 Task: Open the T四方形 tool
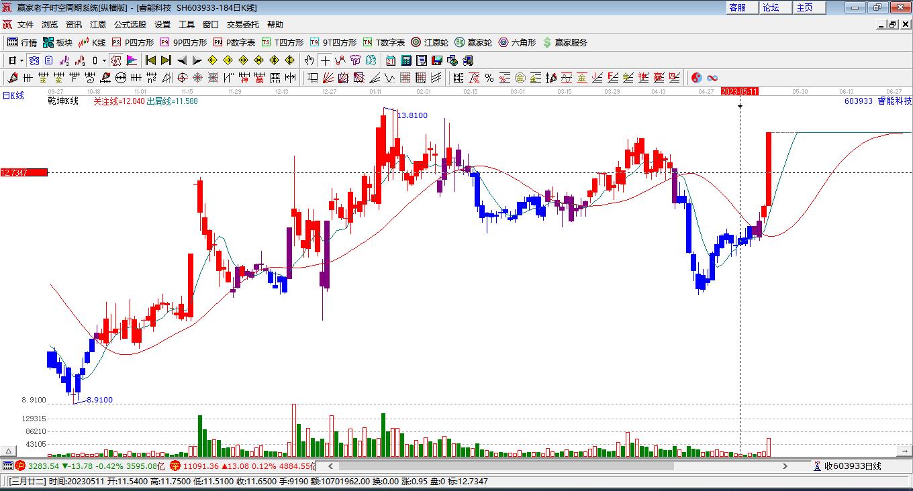point(283,42)
